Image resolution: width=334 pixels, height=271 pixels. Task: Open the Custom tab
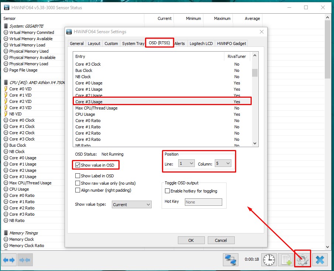coord(111,44)
